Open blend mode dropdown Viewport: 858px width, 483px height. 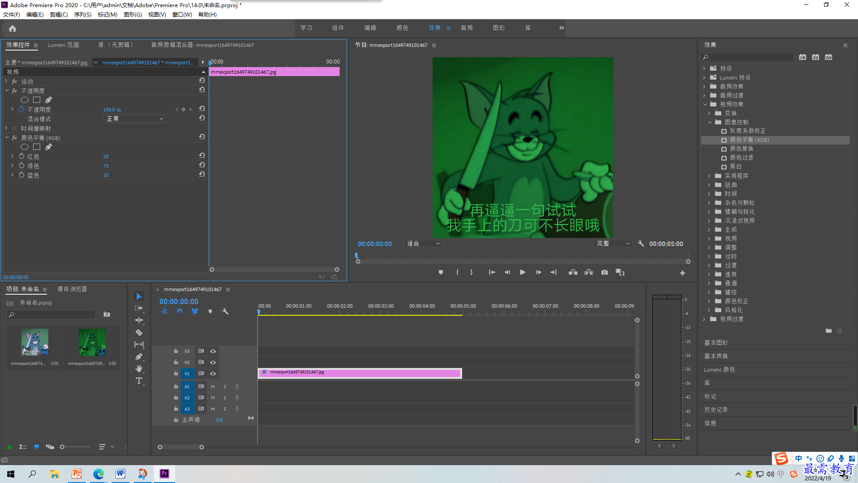[x=134, y=119]
